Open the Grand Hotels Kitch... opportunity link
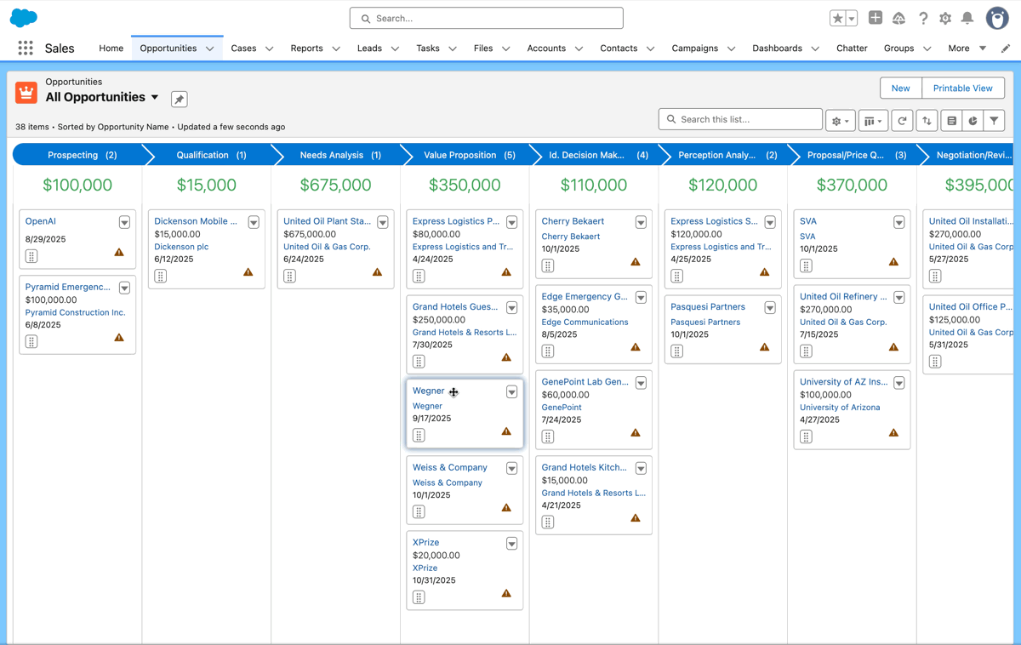This screenshot has width=1021, height=645. (584, 467)
